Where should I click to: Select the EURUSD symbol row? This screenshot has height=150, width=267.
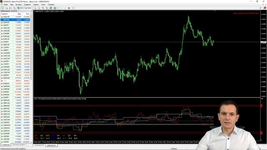click(x=15, y=22)
